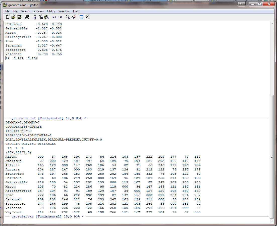Open the File menu
277x226 pixels.
point(7,11)
